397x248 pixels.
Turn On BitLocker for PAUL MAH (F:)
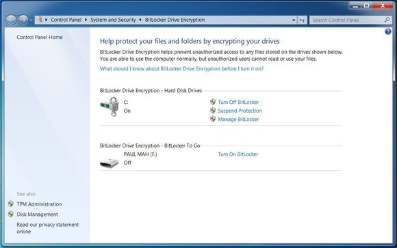tap(238, 154)
